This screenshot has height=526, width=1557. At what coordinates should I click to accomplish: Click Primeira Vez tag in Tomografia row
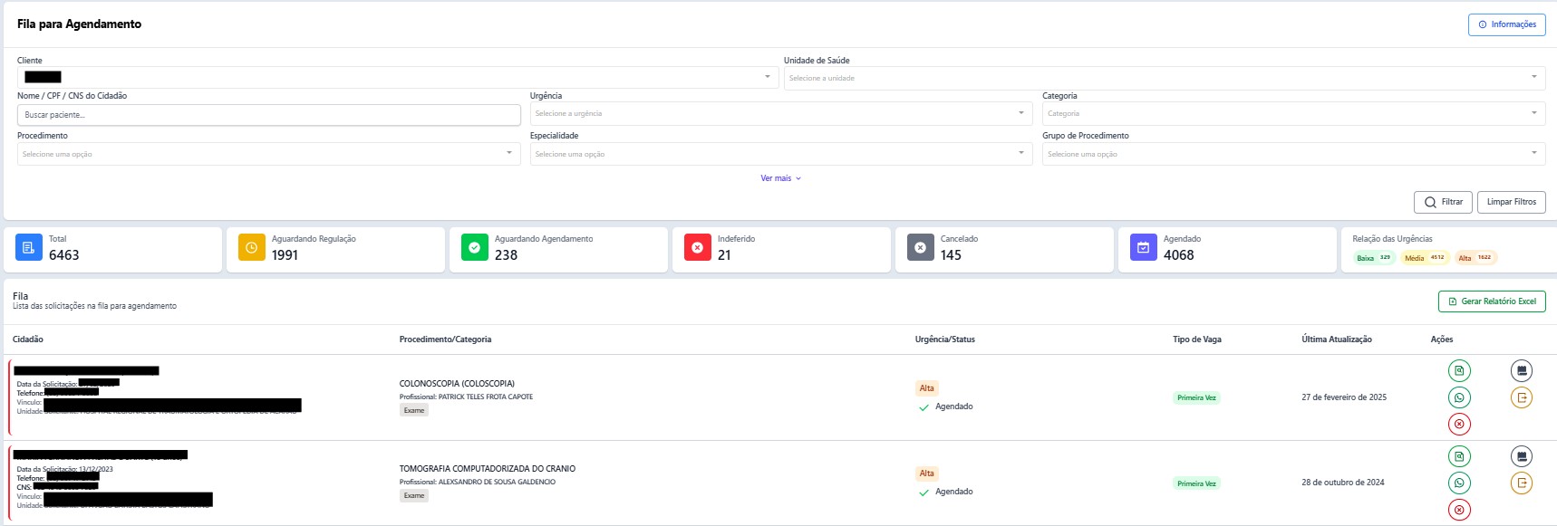point(1196,483)
